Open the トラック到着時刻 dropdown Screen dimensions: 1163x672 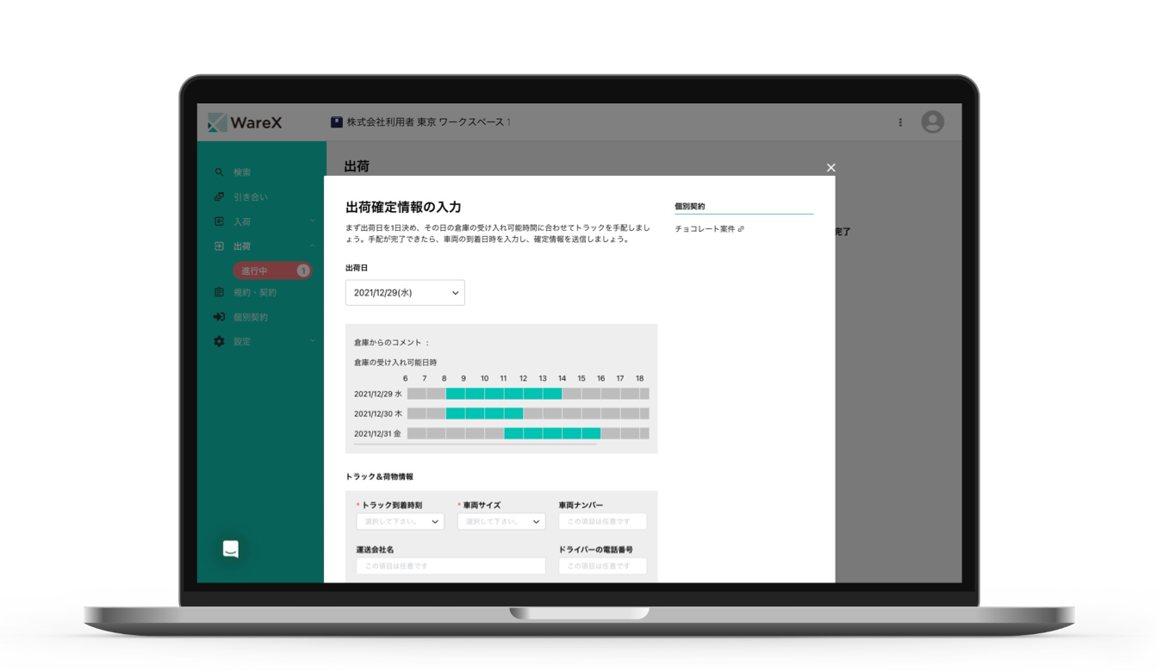pyautogui.click(x=400, y=521)
